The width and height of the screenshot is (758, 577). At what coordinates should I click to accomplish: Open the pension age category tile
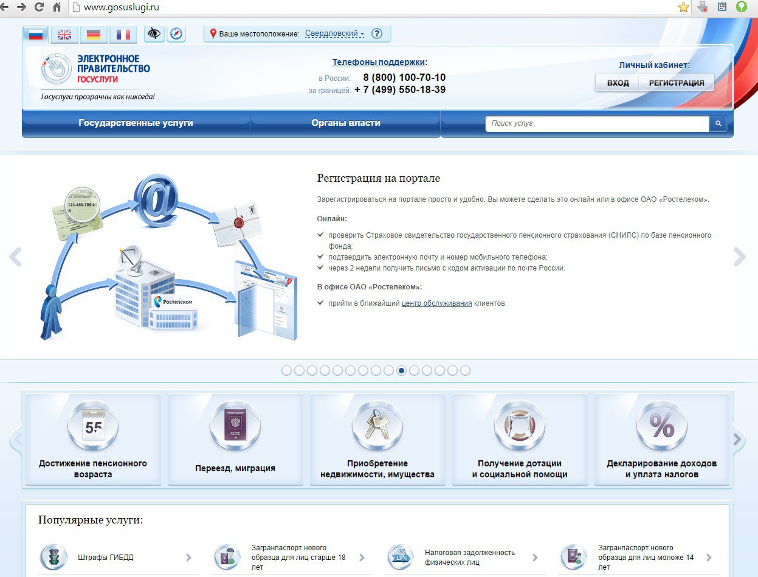click(x=93, y=440)
